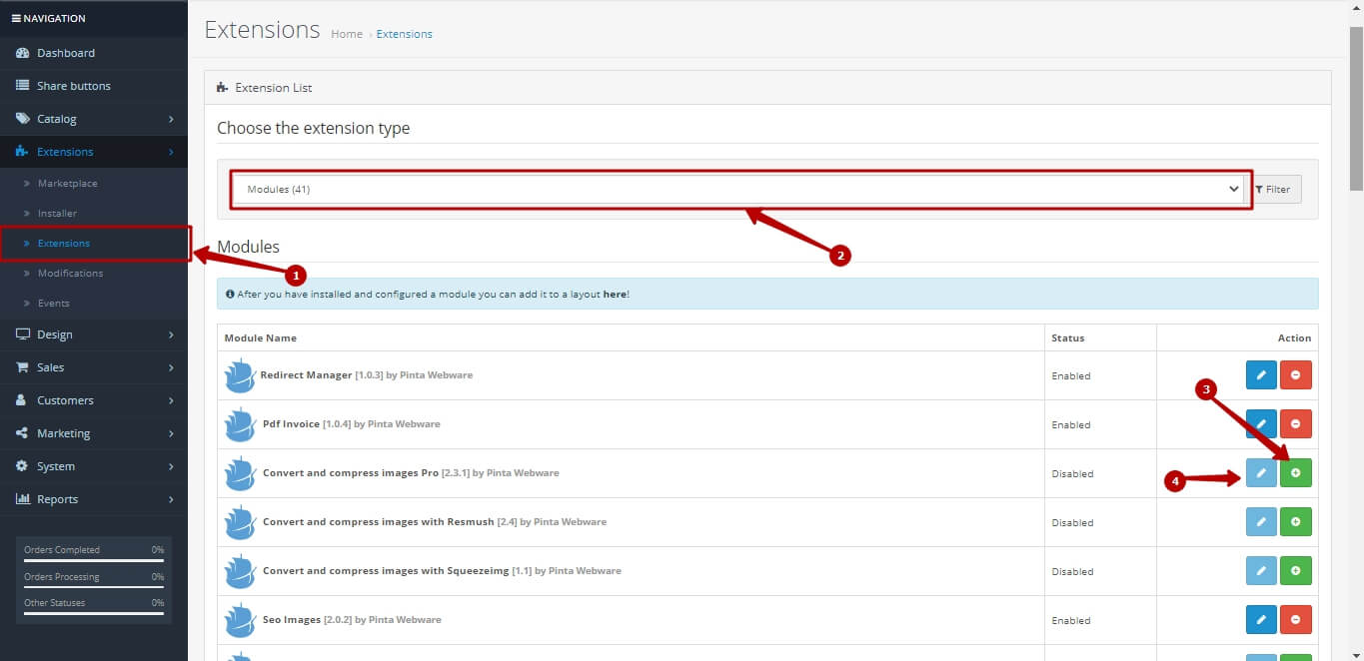Image resolution: width=1364 pixels, height=661 pixels.
Task: Uninstall the Pdf Invoice module
Action: click(1296, 424)
